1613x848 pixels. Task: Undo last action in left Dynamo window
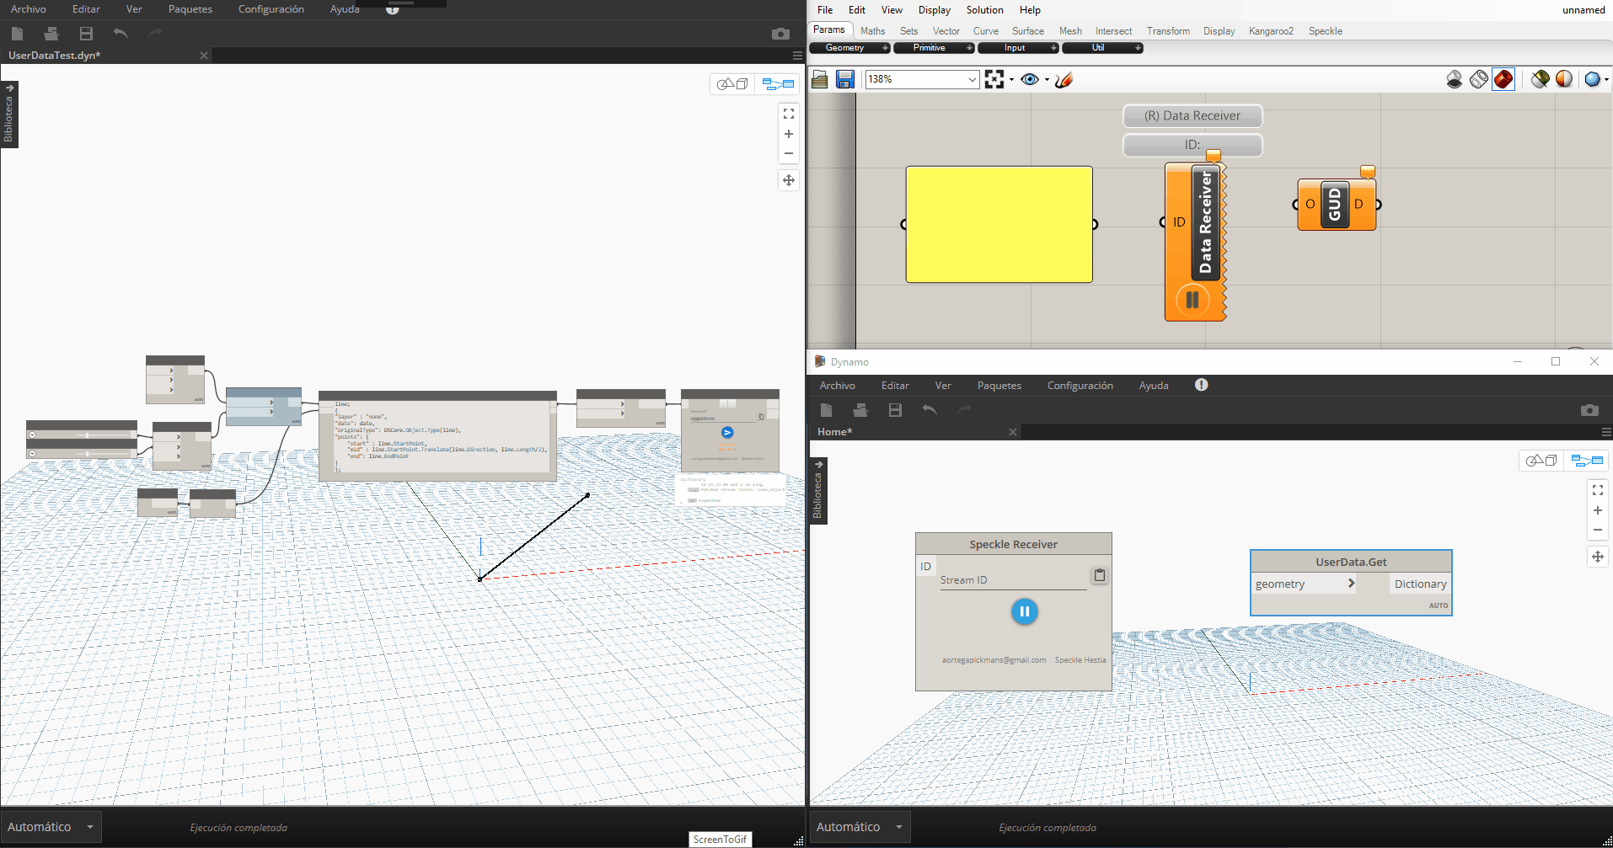(121, 34)
